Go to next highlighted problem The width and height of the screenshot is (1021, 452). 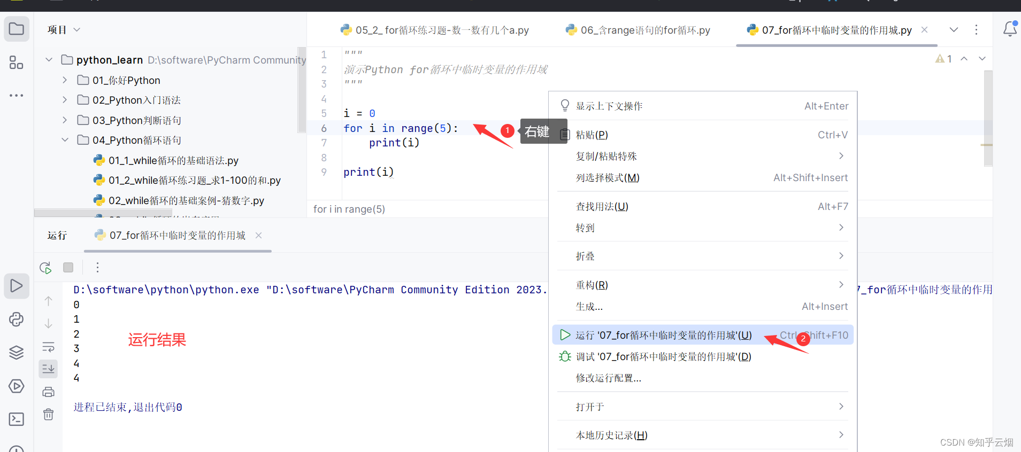click(982, 59)
